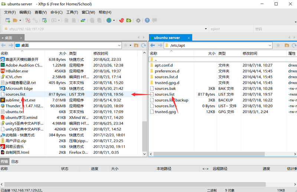The width and height of the screenshot is (297, 192).
Task: Click the greyed paste icon in the toolbar
Action: [x=99, y=20]
